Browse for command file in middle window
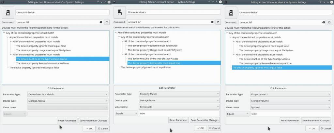The height and width of the screenshot is (133, 334). point(218,22)
